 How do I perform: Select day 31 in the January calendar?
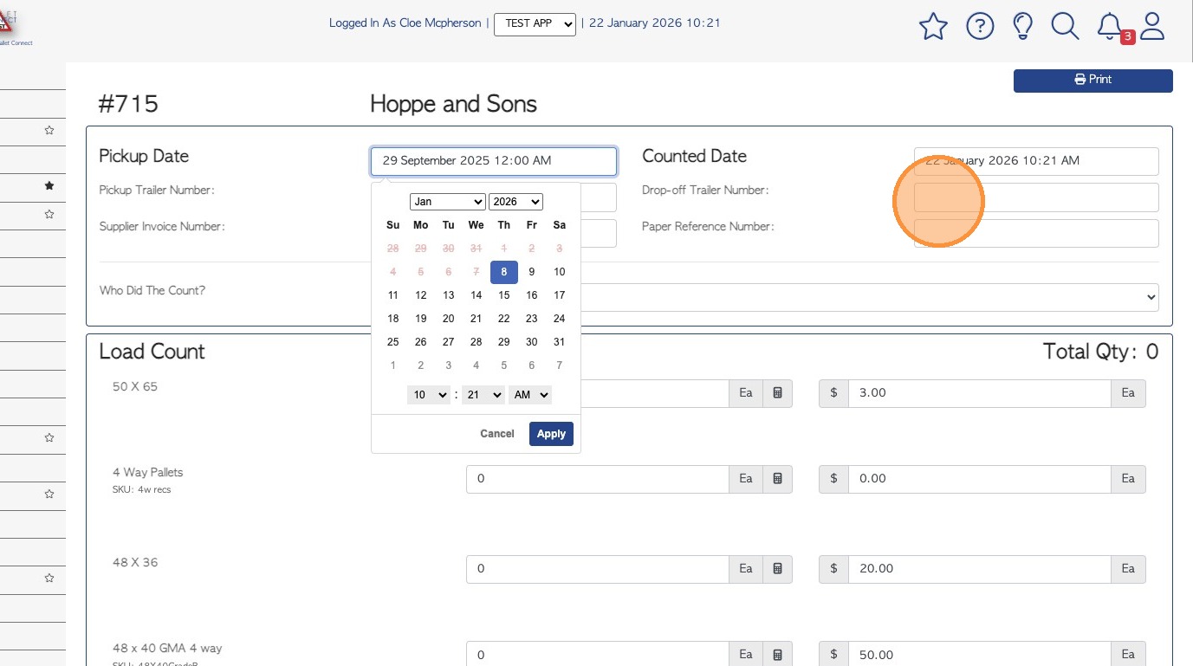560,342
